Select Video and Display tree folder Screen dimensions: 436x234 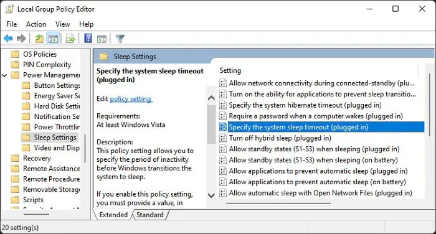pos(57,148)
